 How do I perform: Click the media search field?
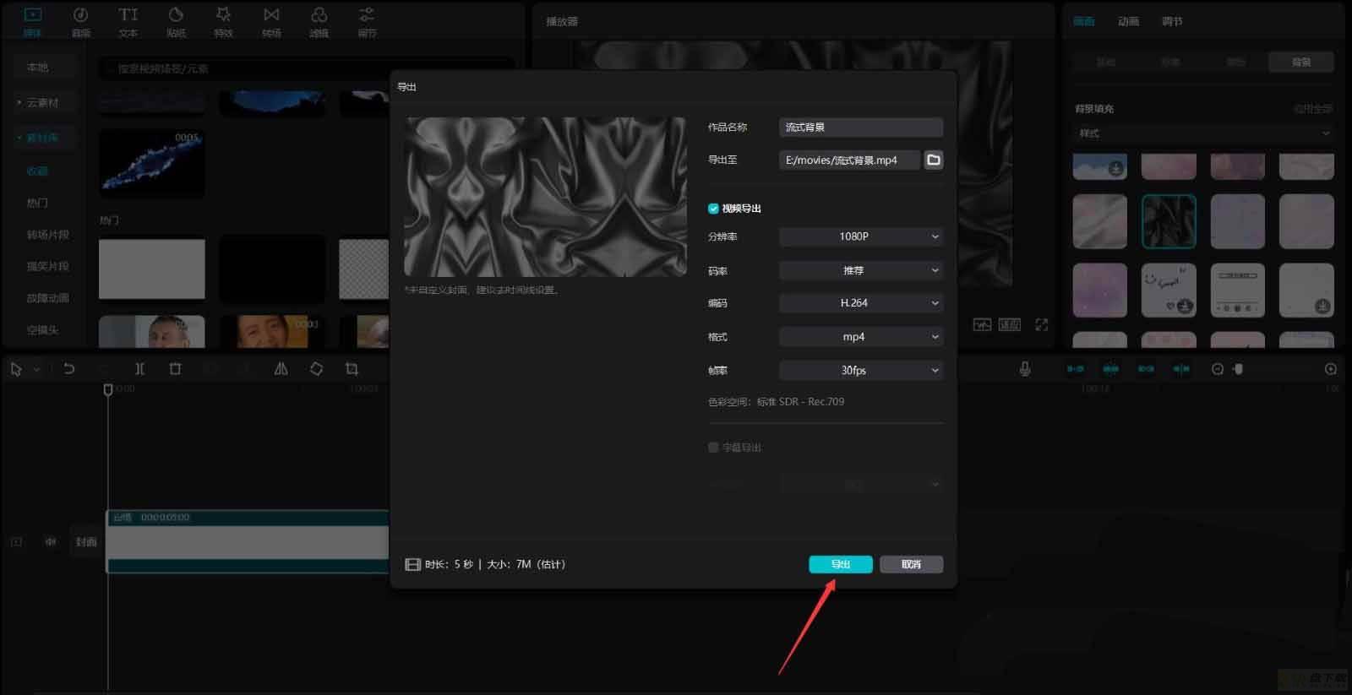[x=307, y=68]
